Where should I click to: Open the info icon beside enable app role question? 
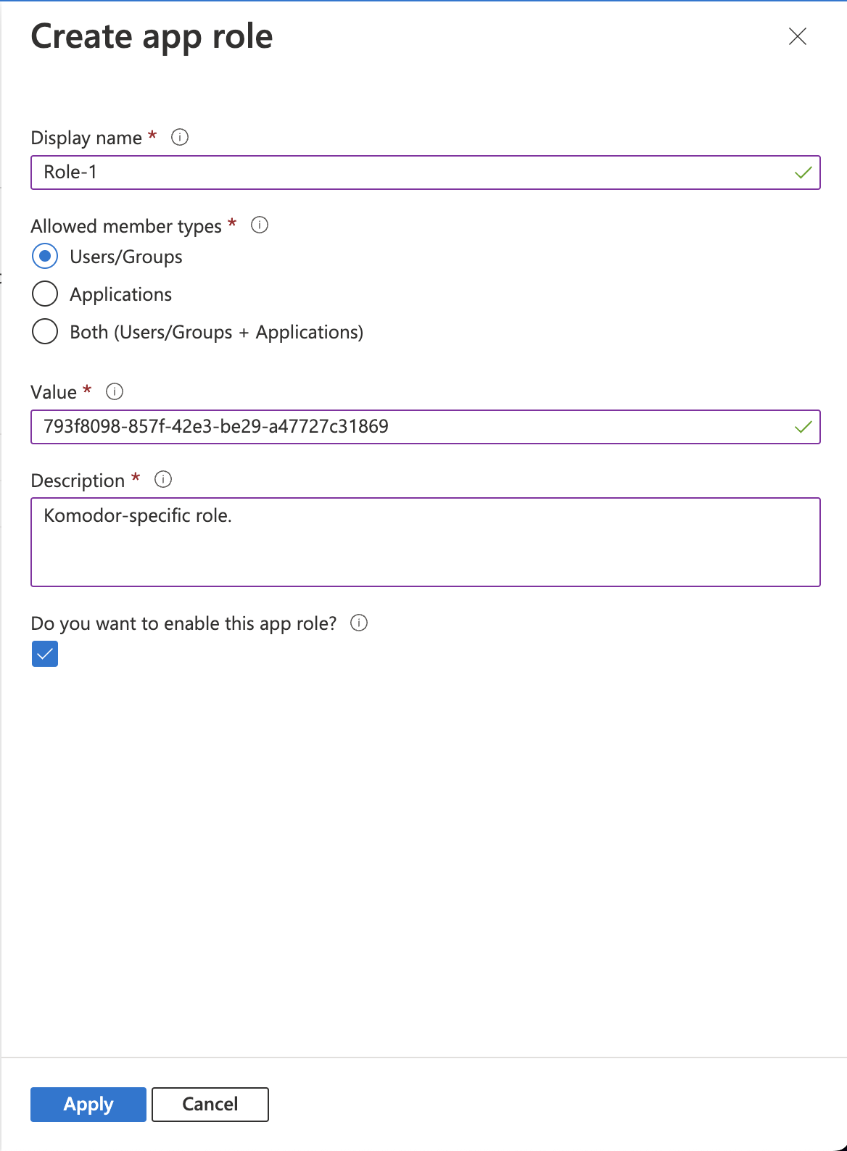click(x=359, y=623)
